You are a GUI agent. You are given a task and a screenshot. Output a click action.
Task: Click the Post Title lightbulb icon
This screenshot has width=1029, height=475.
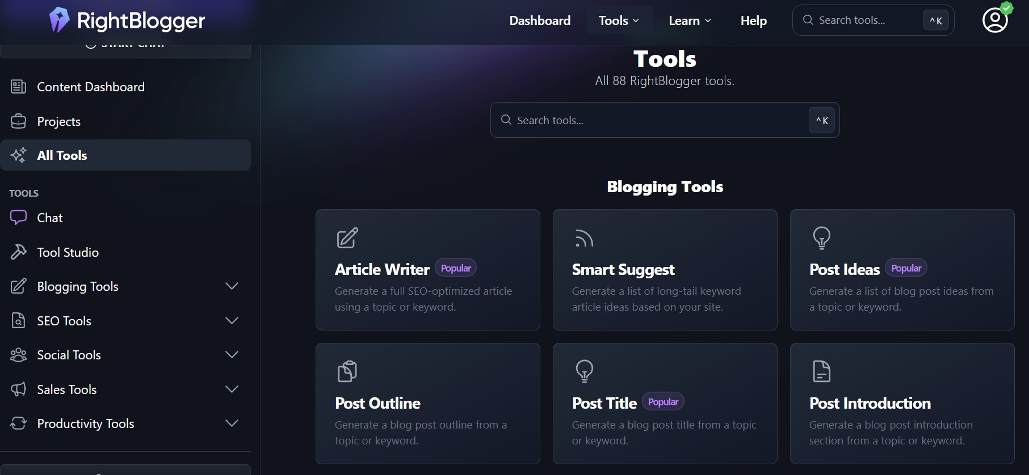585,371
